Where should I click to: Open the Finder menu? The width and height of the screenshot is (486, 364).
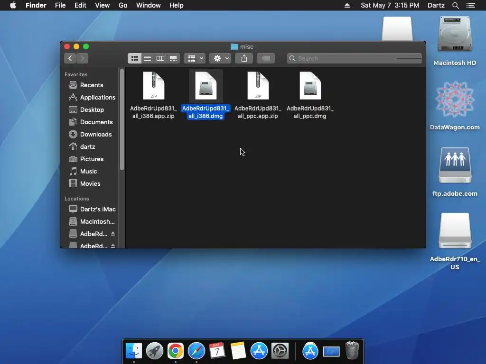(x=36, y=5)
